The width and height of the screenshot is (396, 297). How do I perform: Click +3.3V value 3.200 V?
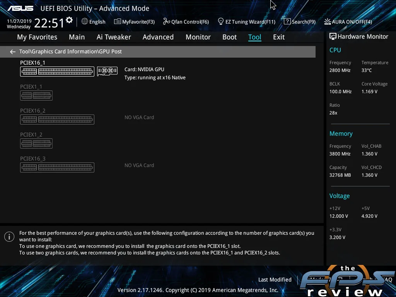point(337,237)
